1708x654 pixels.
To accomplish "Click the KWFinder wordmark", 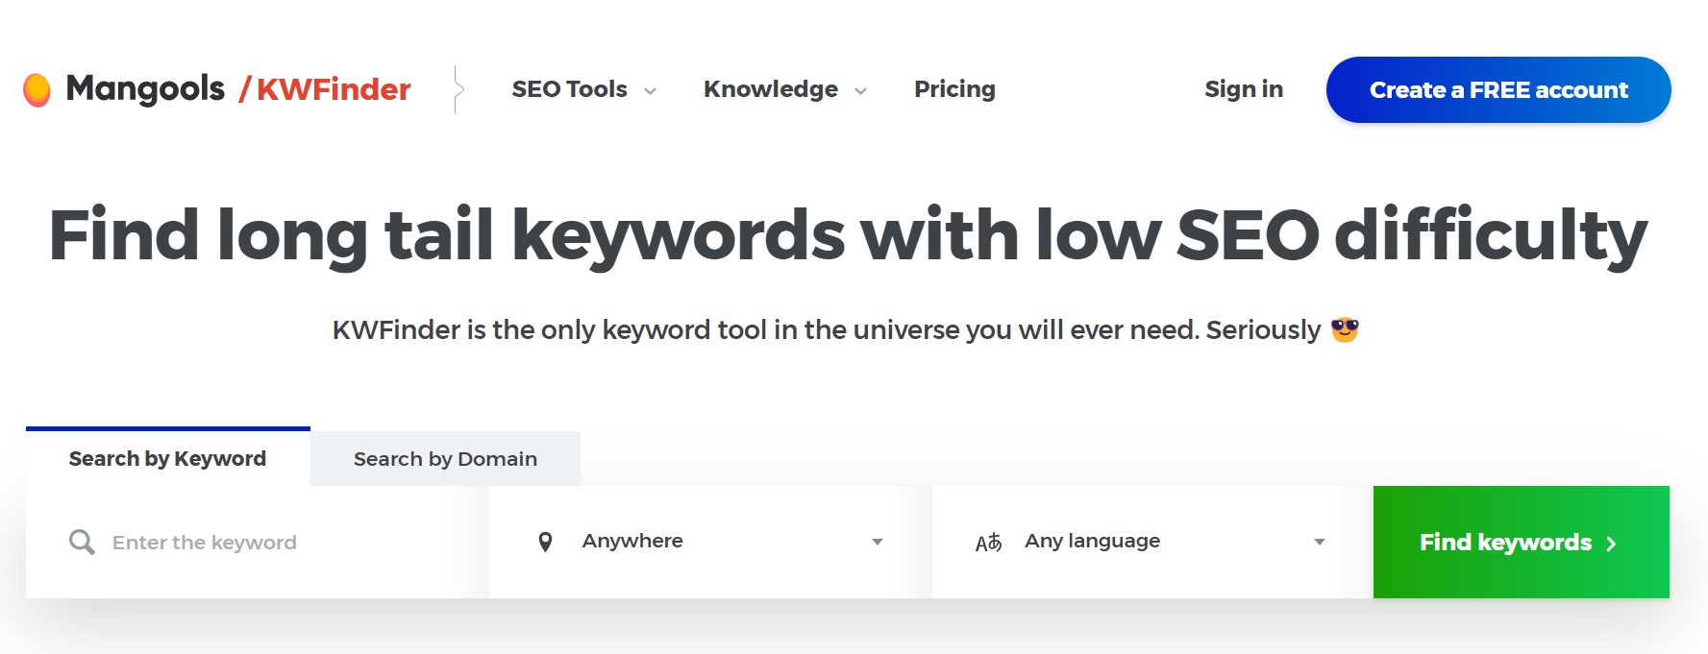I will [x=334, y=88].
